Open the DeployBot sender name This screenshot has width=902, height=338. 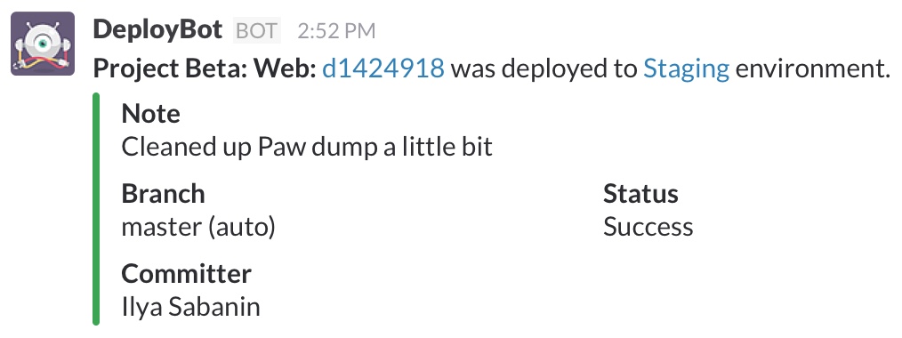[x=157, y=29]
